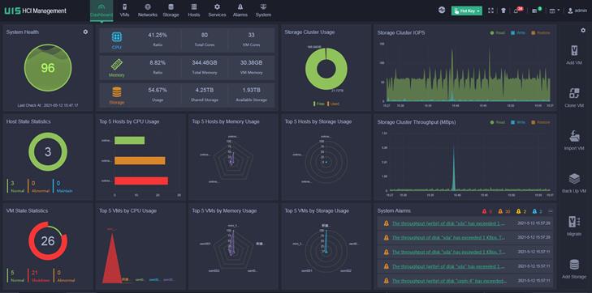
Task: Click the theme shirt icon in the header
Action: tap(503, 11)
